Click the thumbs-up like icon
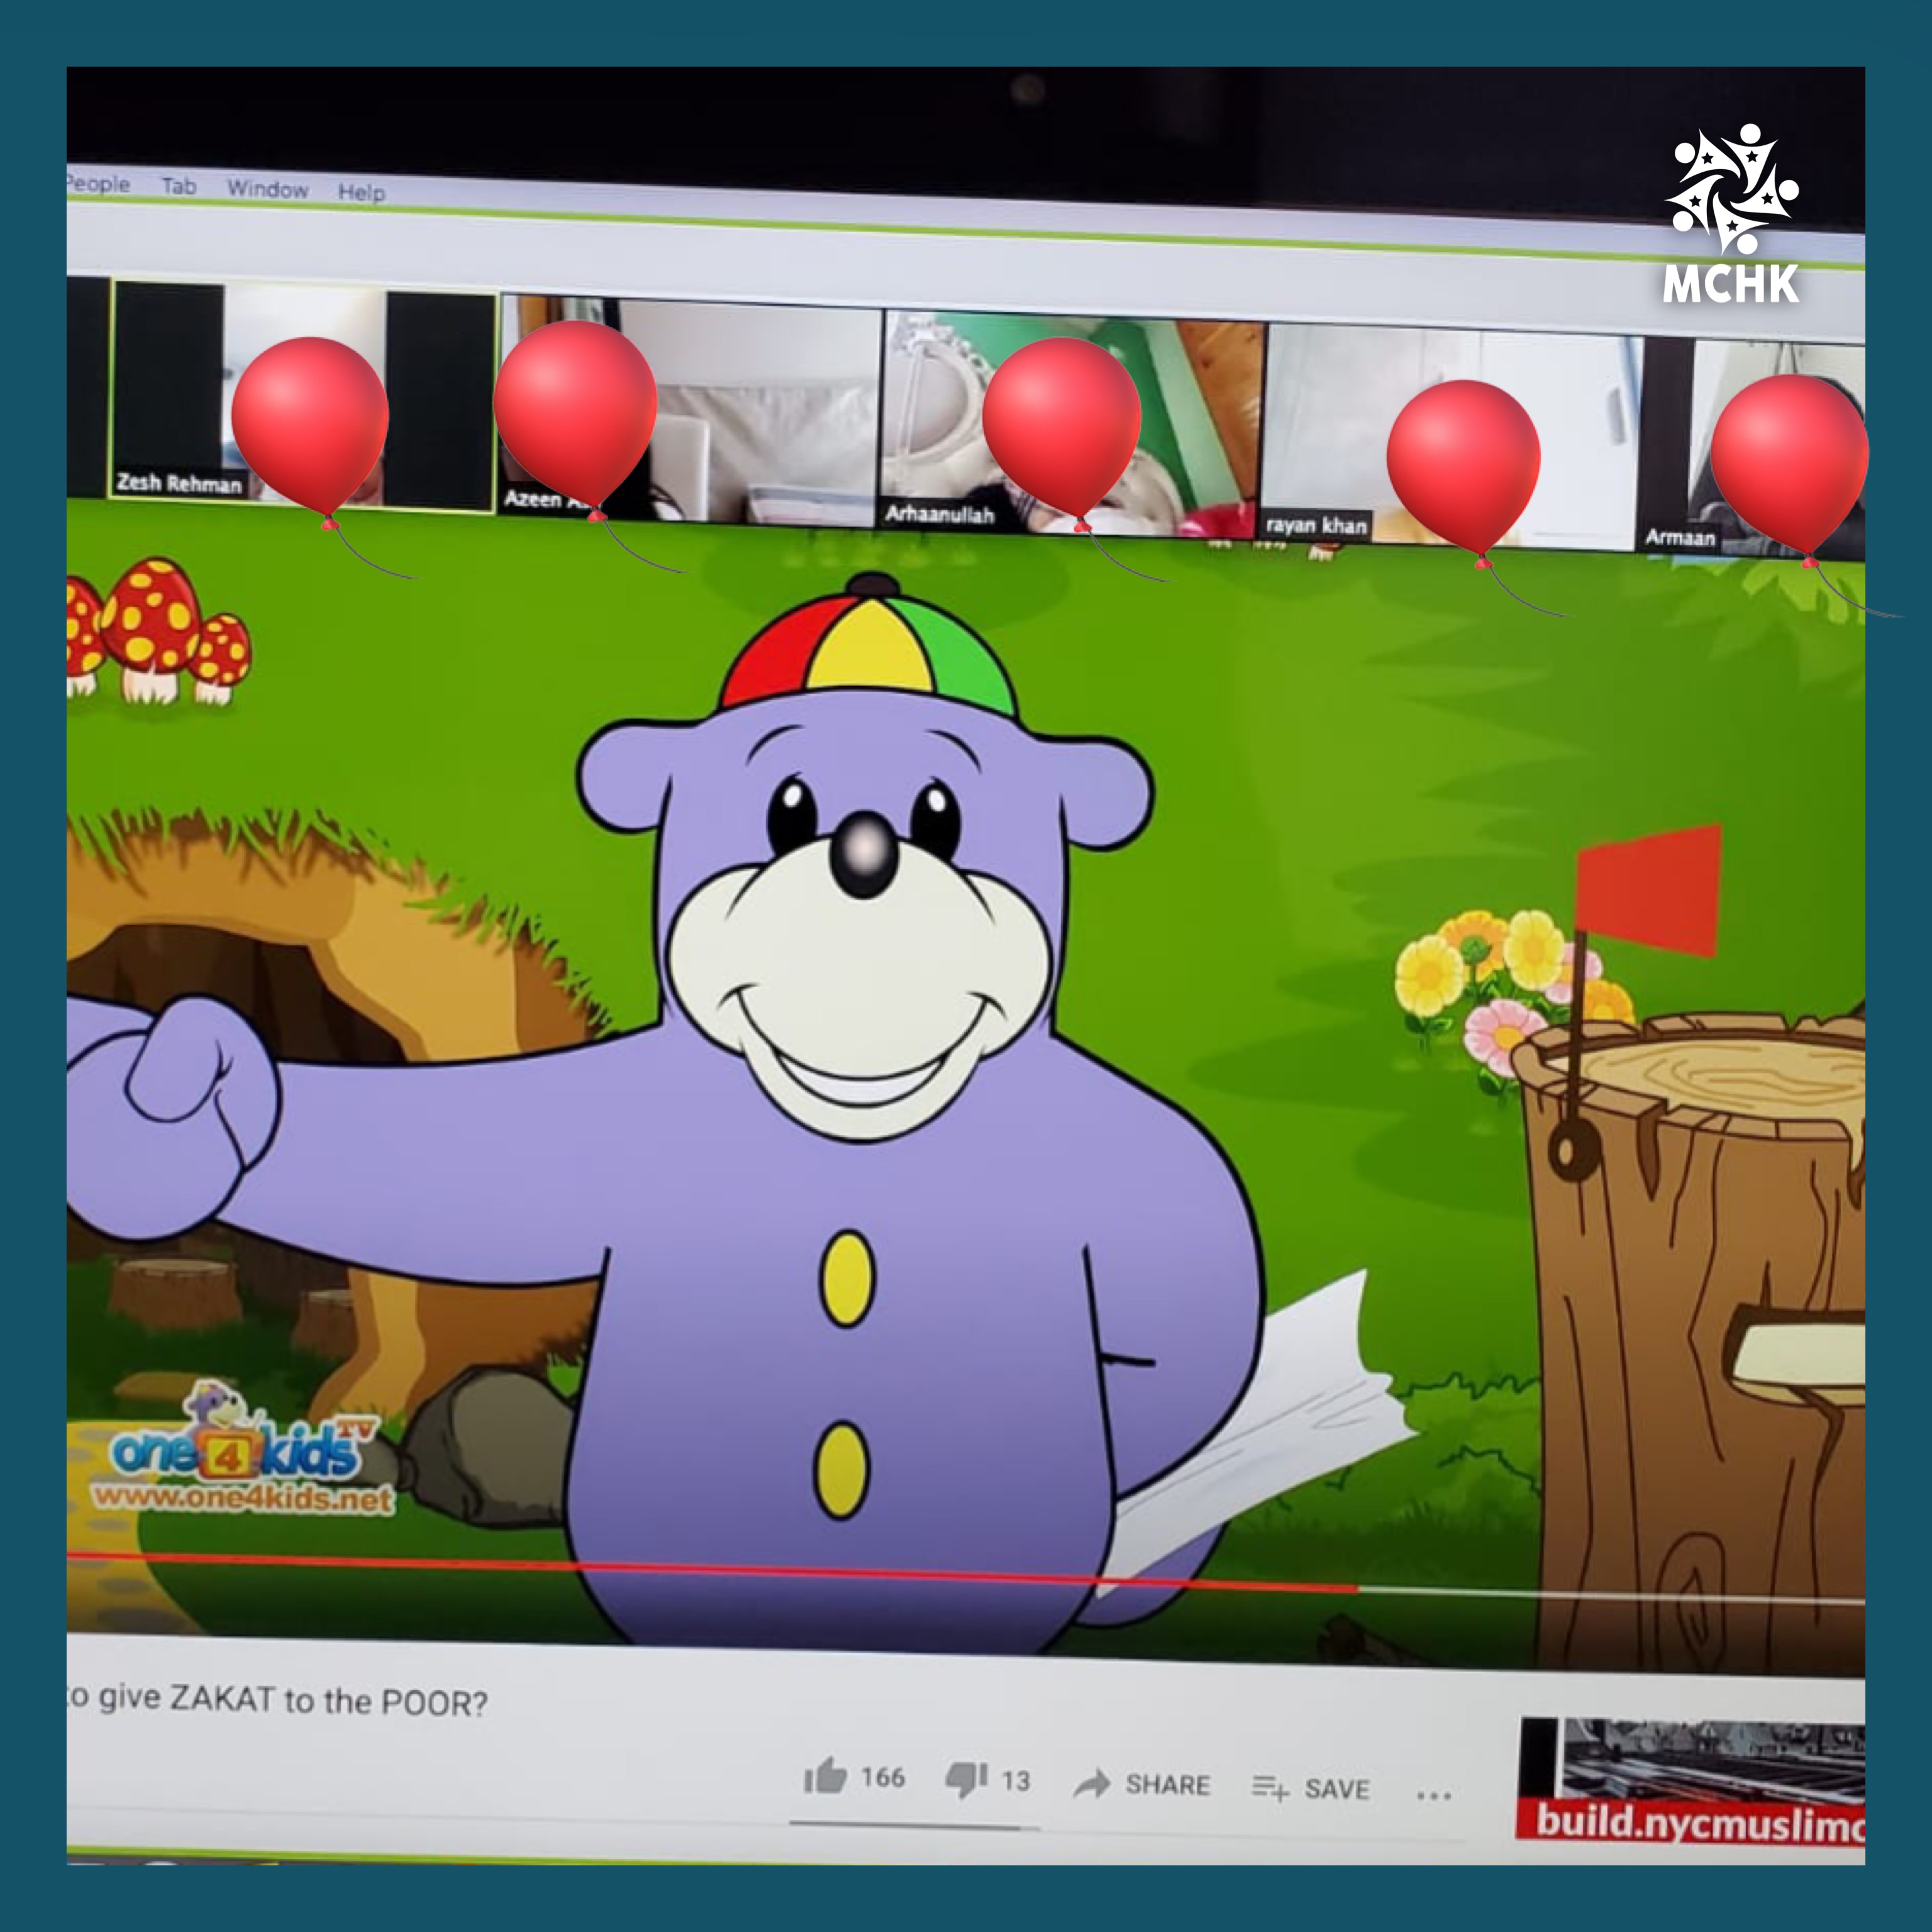 point(825,1776)
